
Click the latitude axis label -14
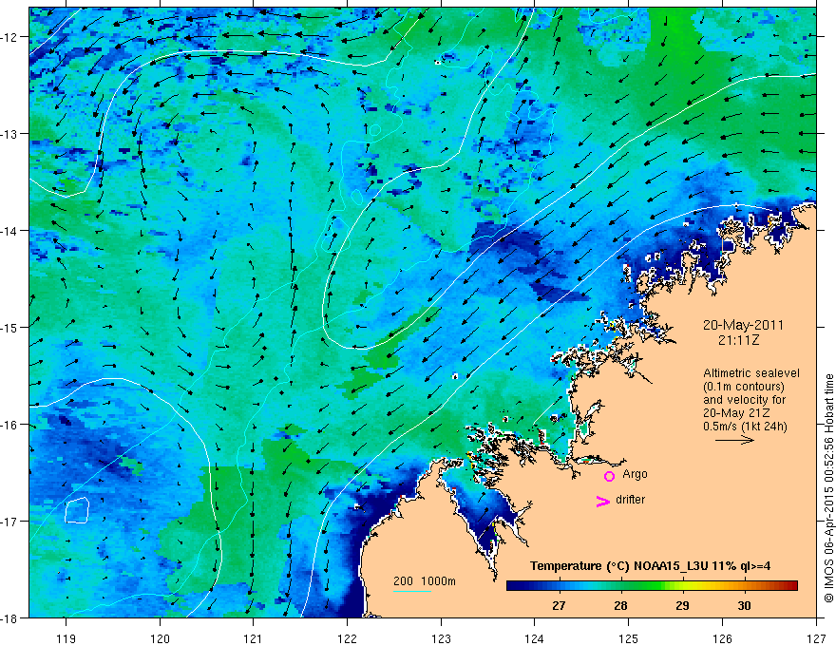[9, 231]
